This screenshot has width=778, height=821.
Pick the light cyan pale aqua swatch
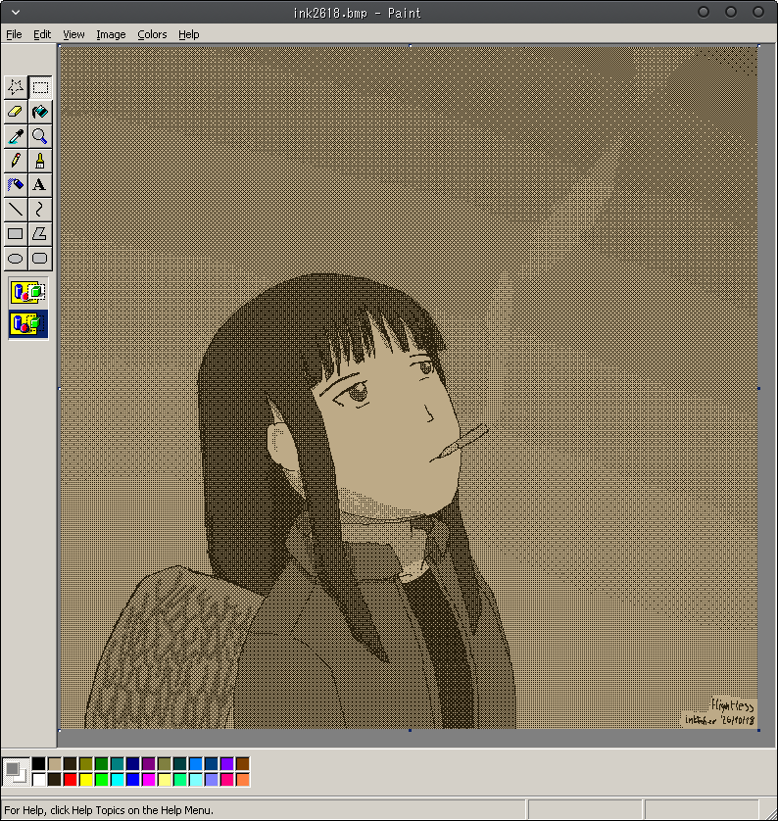click(x=196, y=780)
